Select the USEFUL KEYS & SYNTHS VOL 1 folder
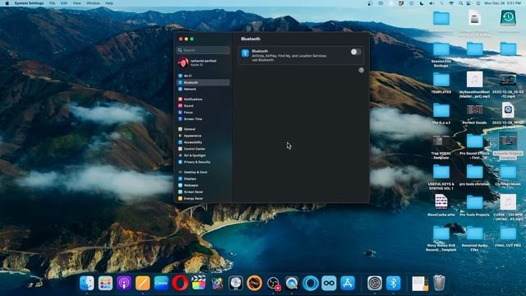The height and width of the screenshot is (296, 526). pyautogui.click(x=441, y=178)
